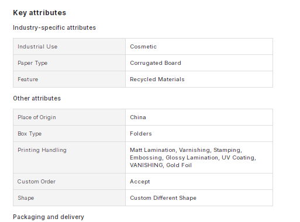Select the Matt Lamination, Varnishing text
Screen dimensions: 300x222
coord(170,150)
